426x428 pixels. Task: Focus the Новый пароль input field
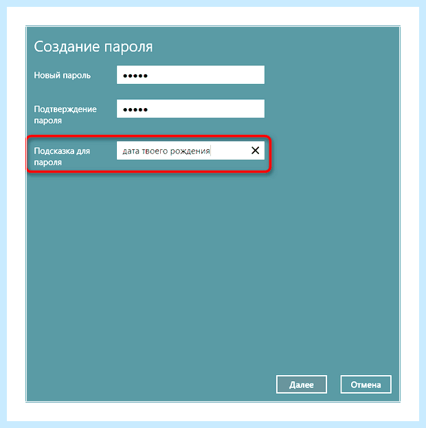point(190,75)
